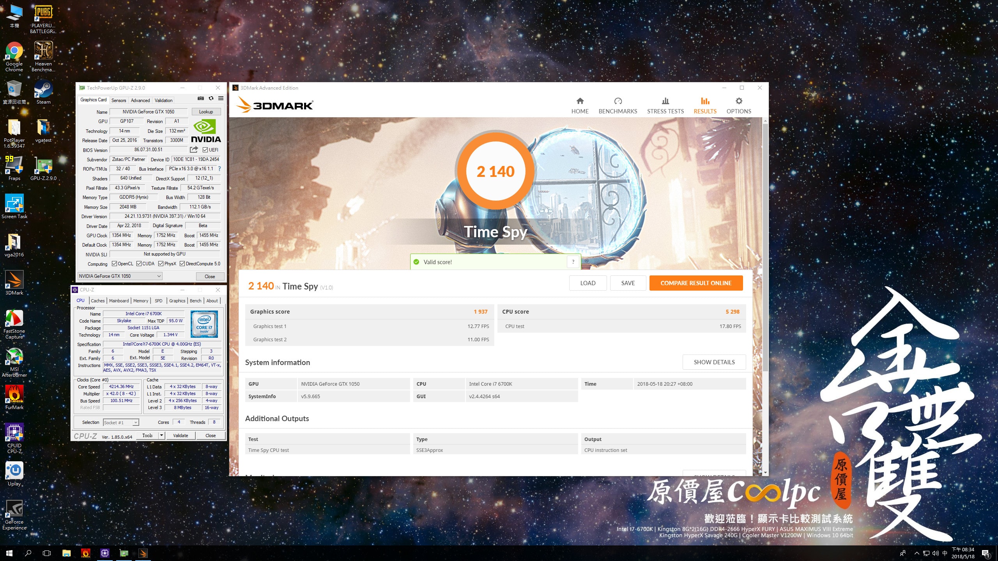Click the Windows Start button
The image size is (998, 561).
tap(9, 553)
